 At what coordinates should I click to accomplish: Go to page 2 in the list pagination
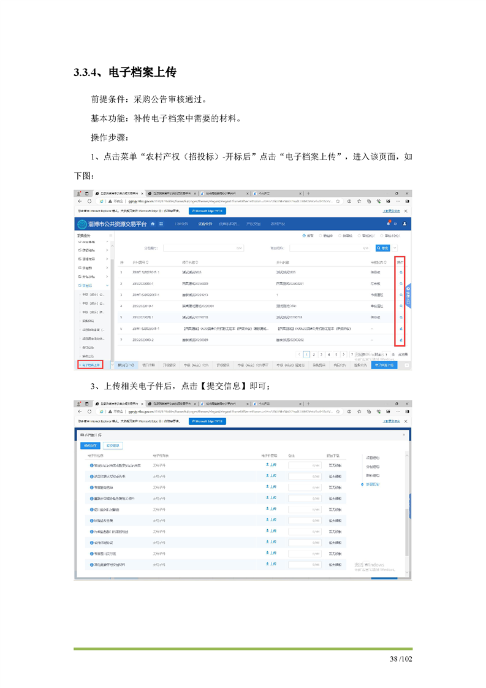point(314,354)
